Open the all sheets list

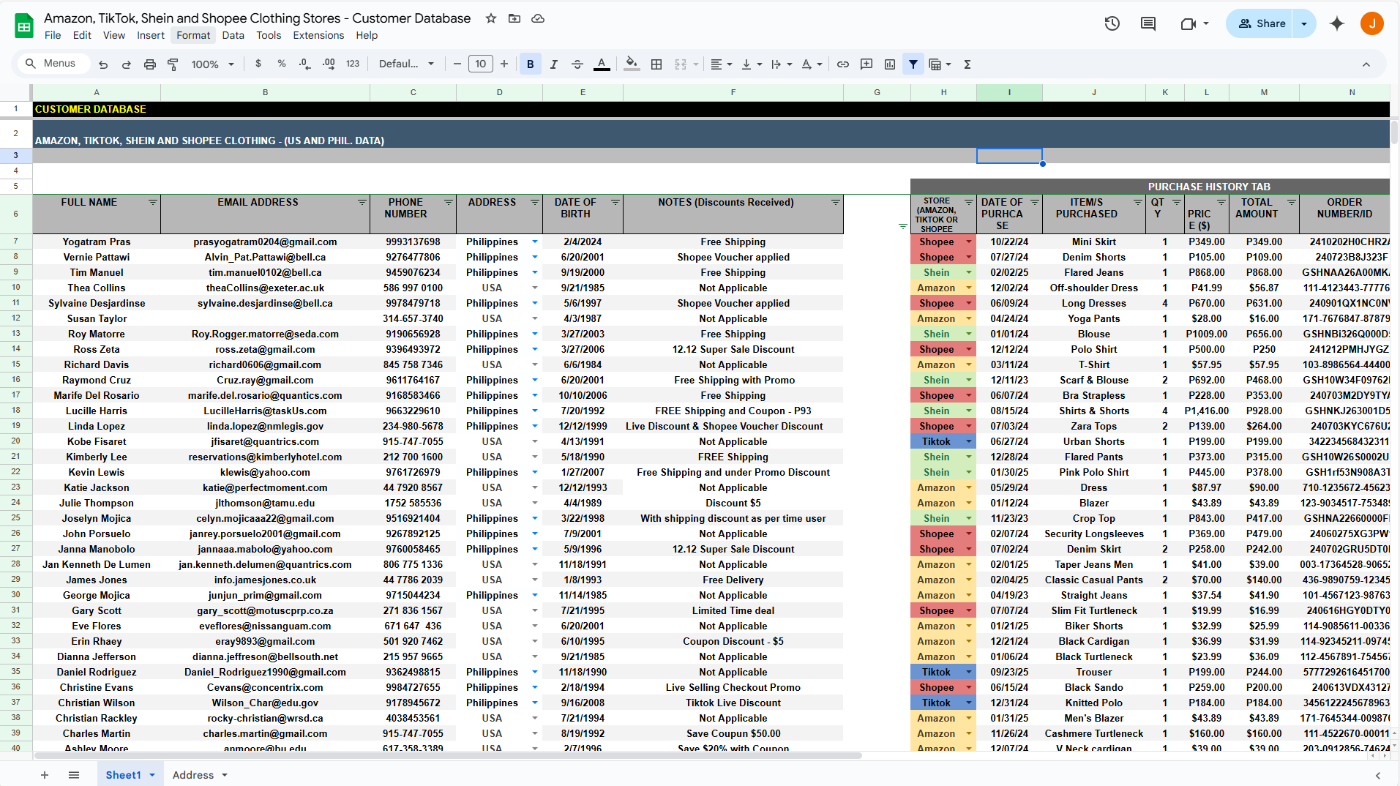(x=74, y=775)
